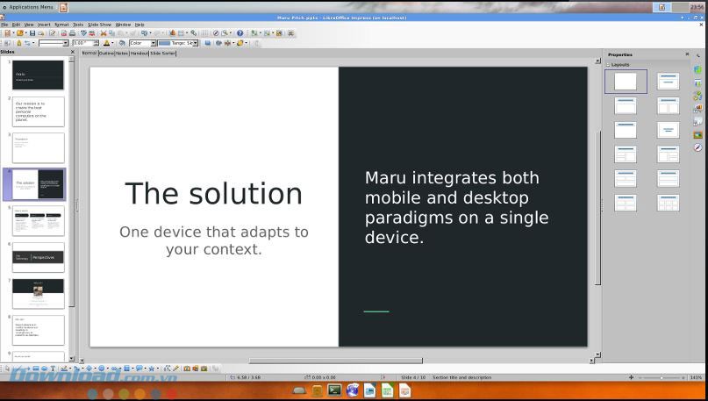Select the Ellipse tool in drawing toolbar
708x401 pixels.
[44, 369]
